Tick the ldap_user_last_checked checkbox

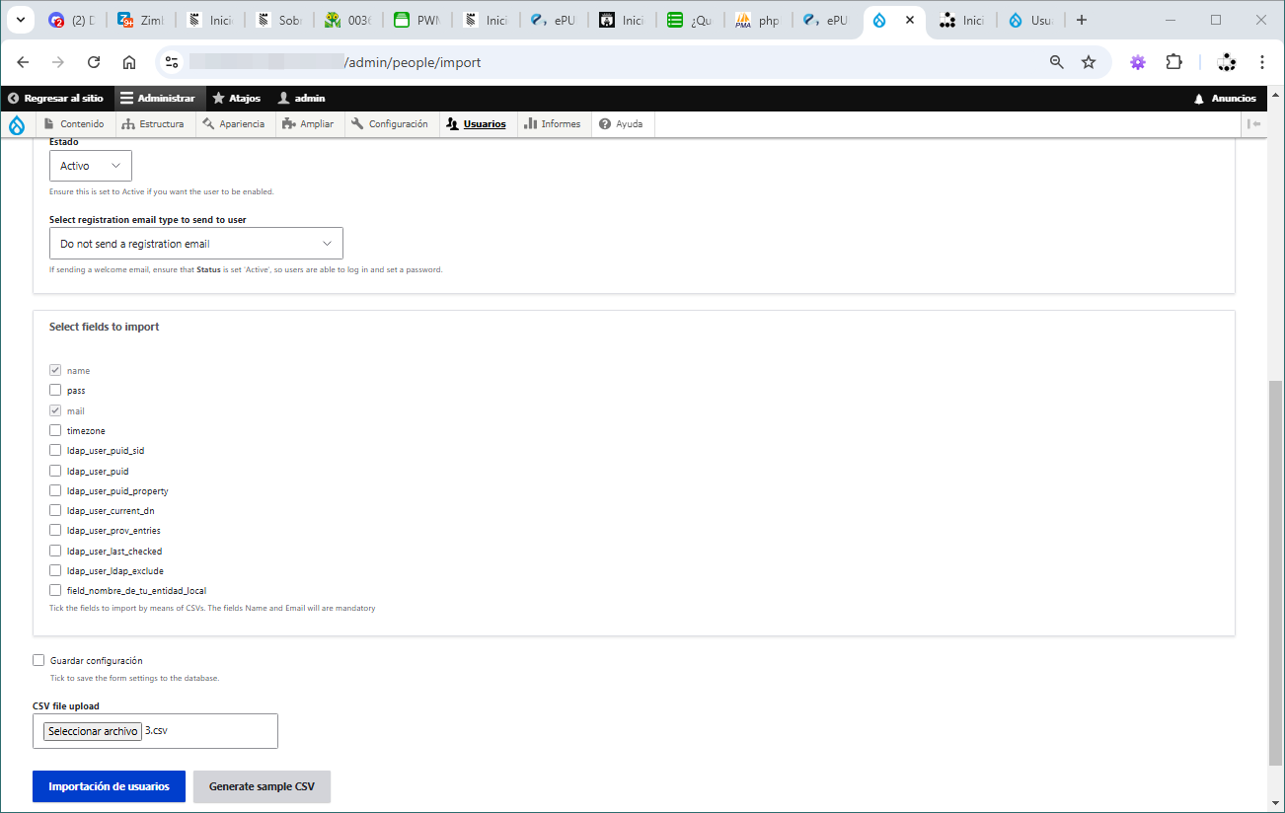[55, 551]
